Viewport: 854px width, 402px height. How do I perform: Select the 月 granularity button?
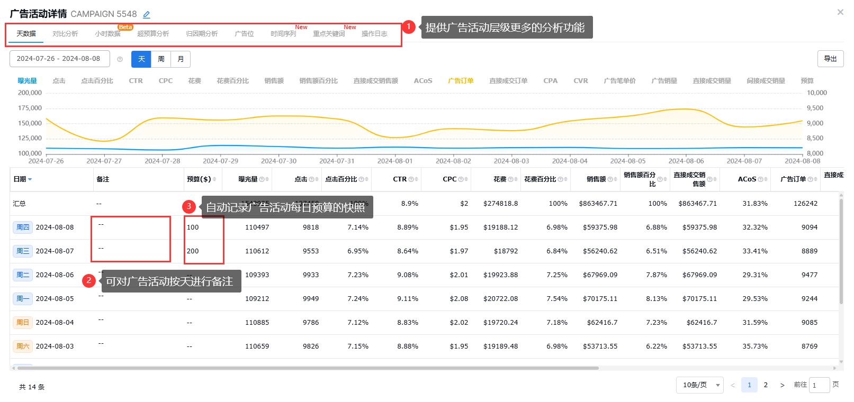click(181, 59)
